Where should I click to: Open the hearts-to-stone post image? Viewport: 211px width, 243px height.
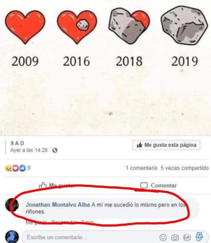[x=105, y=67]
